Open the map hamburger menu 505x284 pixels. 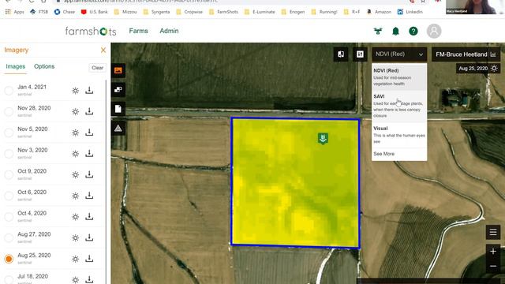(x=493, y=232)
